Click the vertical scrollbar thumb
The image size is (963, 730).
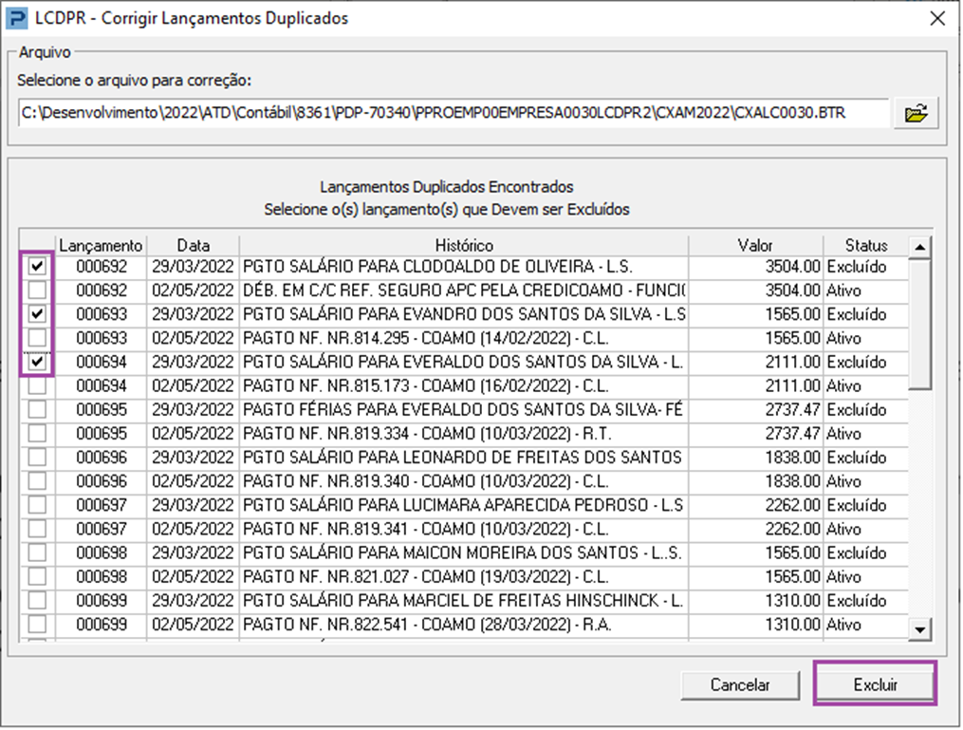[919, 325]
